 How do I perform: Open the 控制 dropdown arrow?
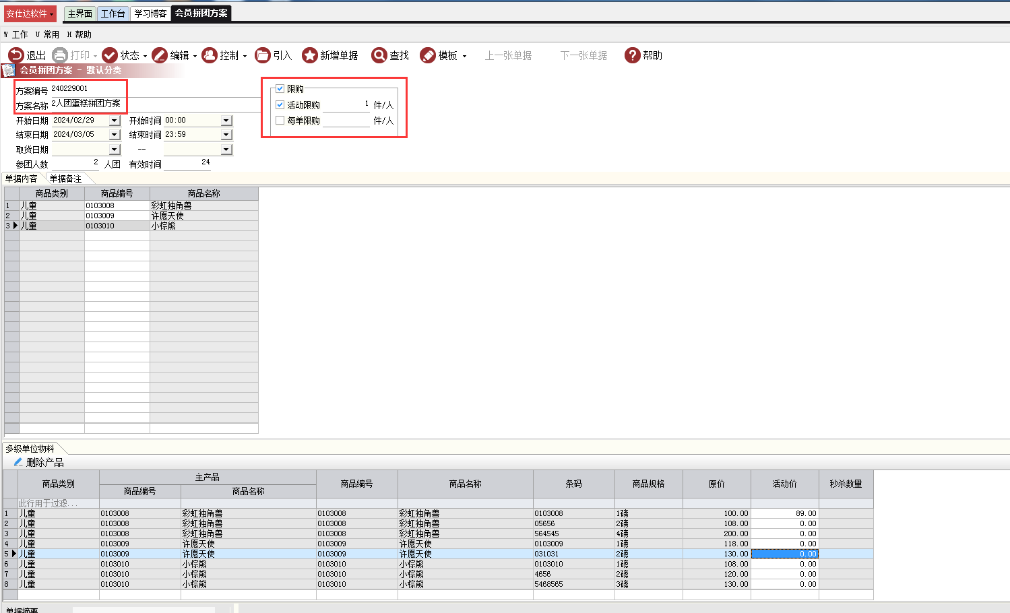pyautogui.click(x=245, y=56)
